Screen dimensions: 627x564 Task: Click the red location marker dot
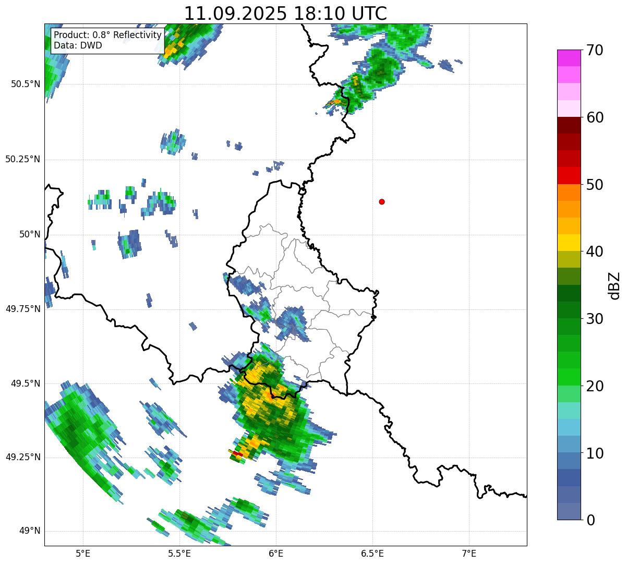tap(382, 202)
